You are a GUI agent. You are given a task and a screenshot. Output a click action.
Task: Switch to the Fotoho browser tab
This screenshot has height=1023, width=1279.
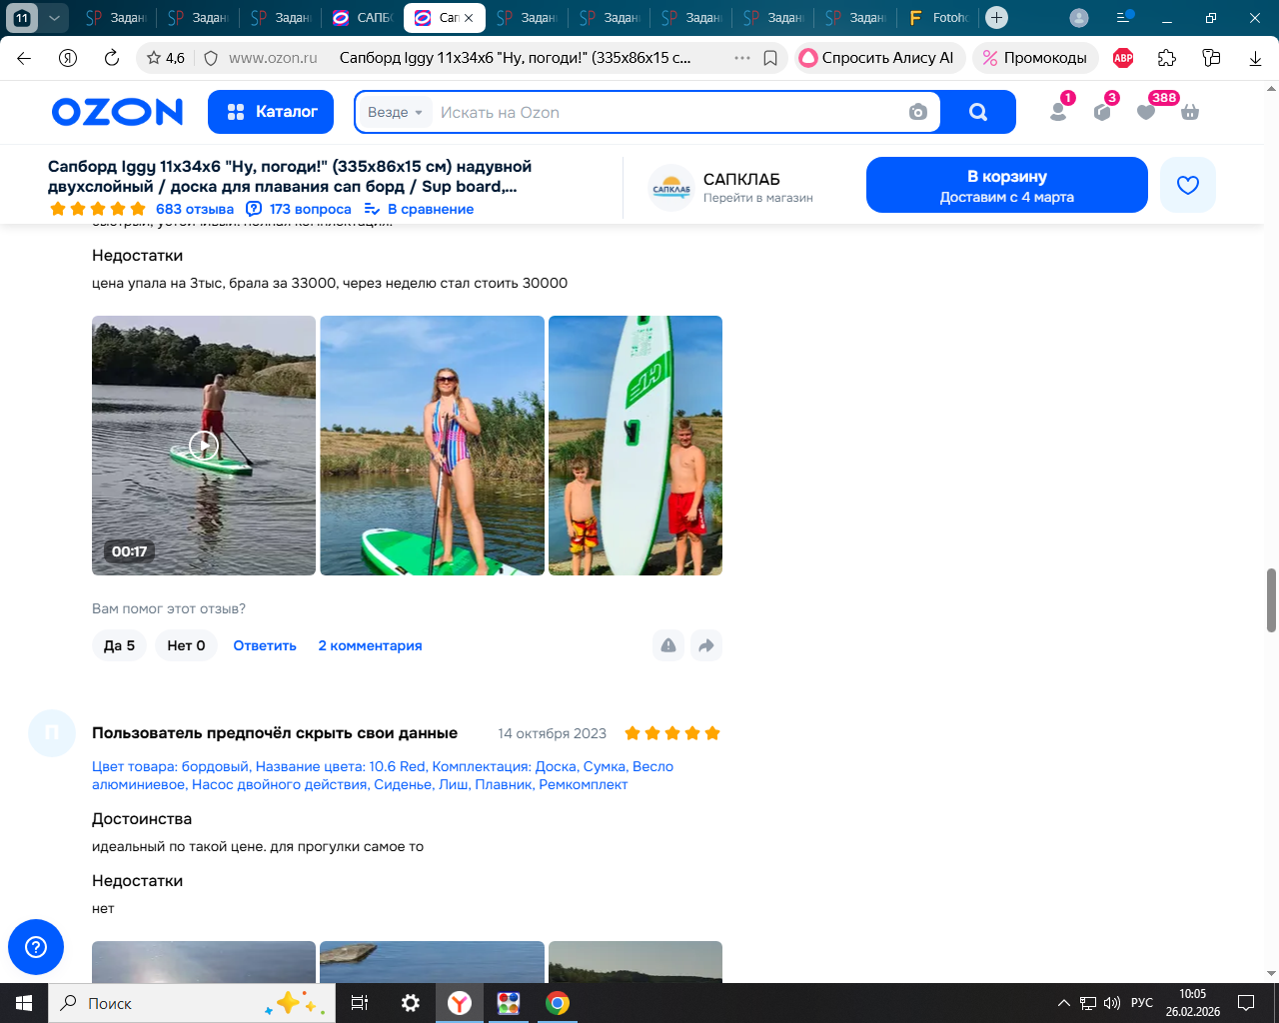938,18
